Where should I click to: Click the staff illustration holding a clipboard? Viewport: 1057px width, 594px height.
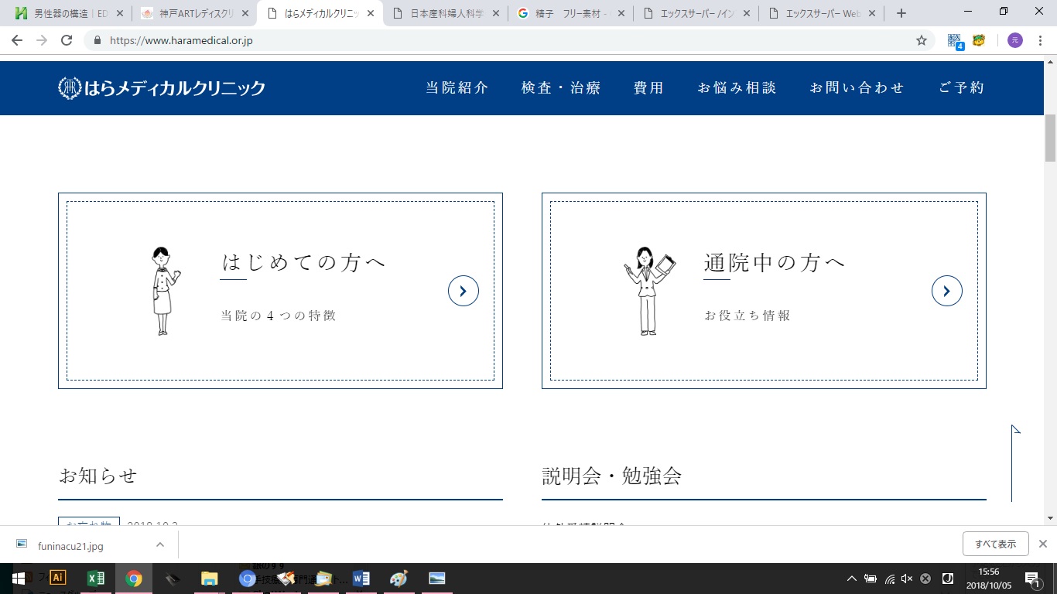649,291
